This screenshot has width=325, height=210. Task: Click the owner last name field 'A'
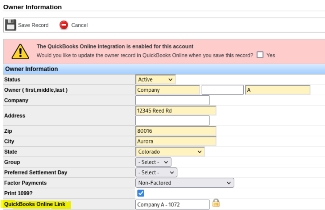tap(278, 90)
